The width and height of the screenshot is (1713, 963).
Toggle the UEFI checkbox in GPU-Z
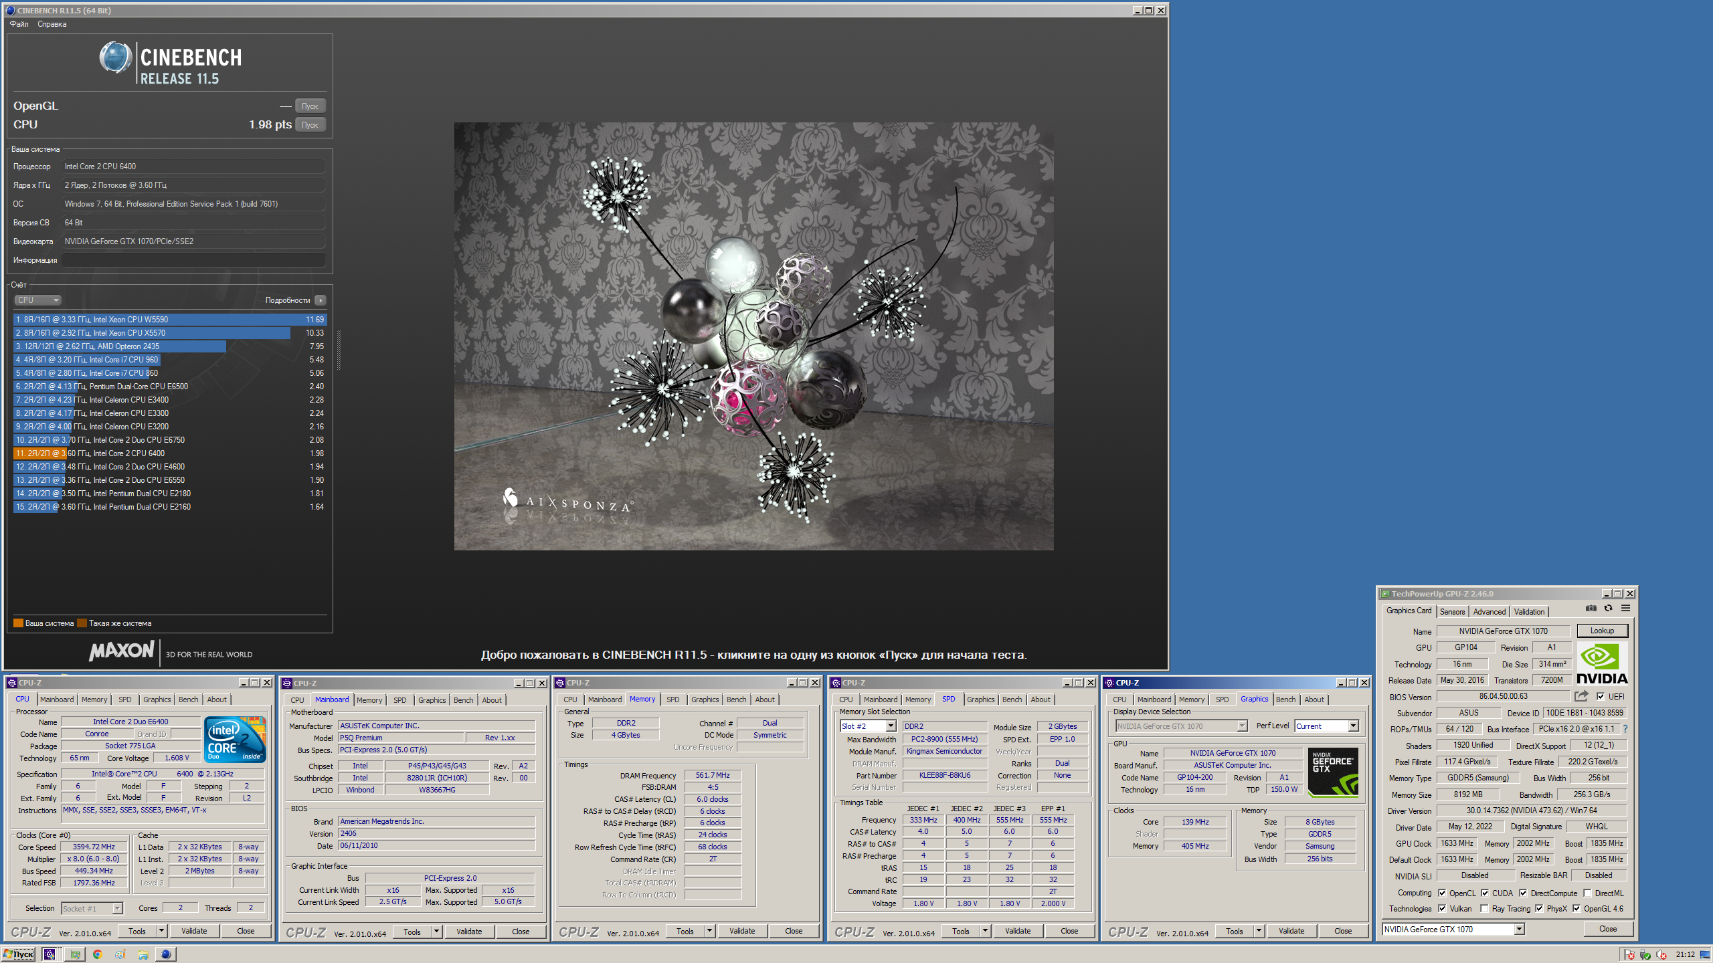(x=1601, y=696)
